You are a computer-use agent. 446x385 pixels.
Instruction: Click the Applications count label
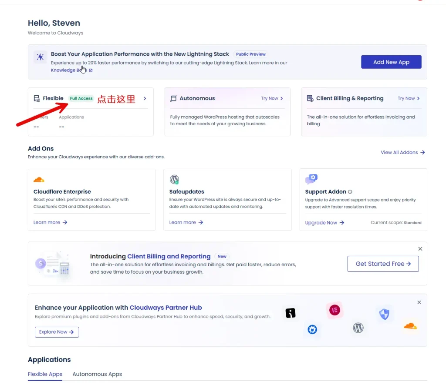click(71, 117)
